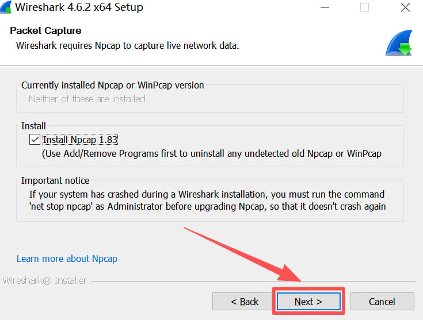Click the 'Important notice' group label
Screen dimensions: 423x320
pyautogui.click(x=55, y=180)
